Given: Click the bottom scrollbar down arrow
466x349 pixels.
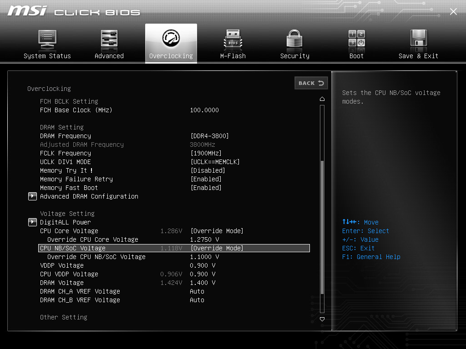Looking at the screenshot, I should (x=322, y=319).
